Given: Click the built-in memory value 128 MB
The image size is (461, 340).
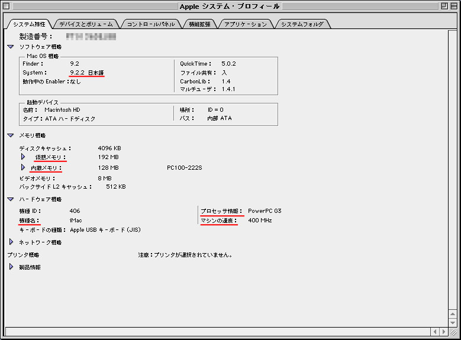Looking at the screenshot, I should coord(108,168).
